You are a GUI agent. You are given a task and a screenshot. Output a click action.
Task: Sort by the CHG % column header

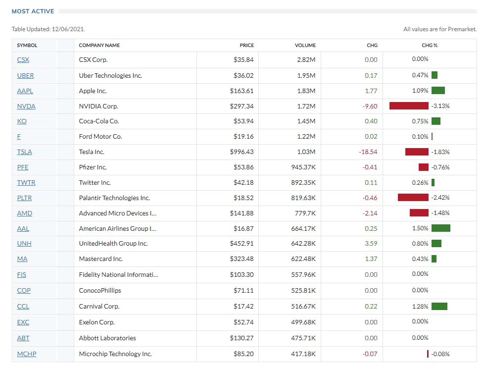(x=430, y=46)
